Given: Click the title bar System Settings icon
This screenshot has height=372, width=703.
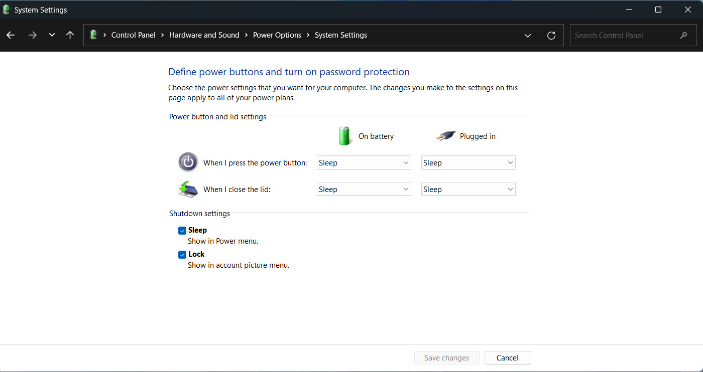Looking at the screenshot, I should tap(7, 10).
